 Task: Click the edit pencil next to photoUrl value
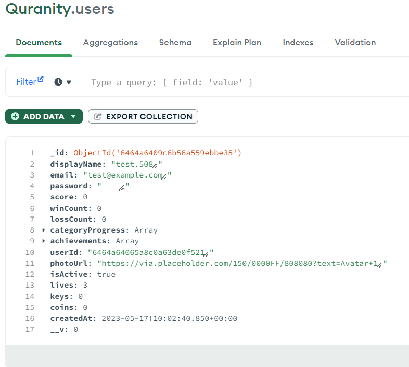(x=379, y=264)
